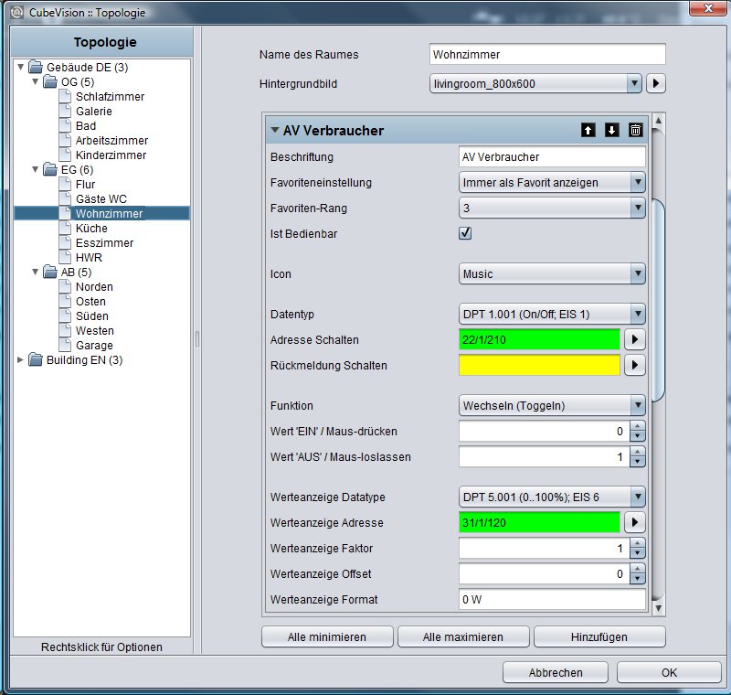Click the properties panel scroll down arrow
This screenshot has height=695, width=731.
[x=658, y=608]
